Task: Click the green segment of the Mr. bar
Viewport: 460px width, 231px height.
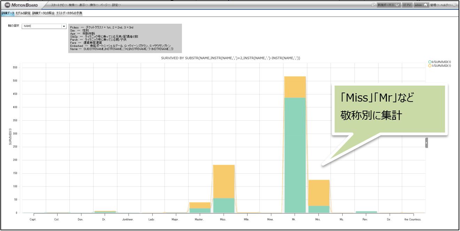Action: coord(295,155)
